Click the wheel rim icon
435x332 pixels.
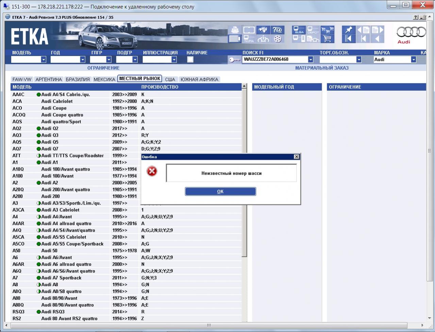click(x=278, y=39)
